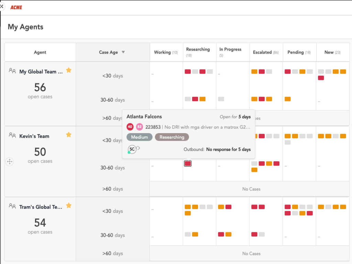Screen dimensions: 352x264
Task: Toggle the favorite star for My Global Team
Action: coord(69,70)
